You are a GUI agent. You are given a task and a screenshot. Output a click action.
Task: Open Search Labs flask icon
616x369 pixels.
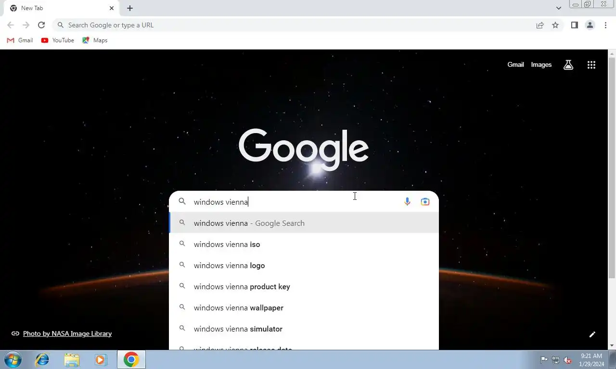click(568, 65)
